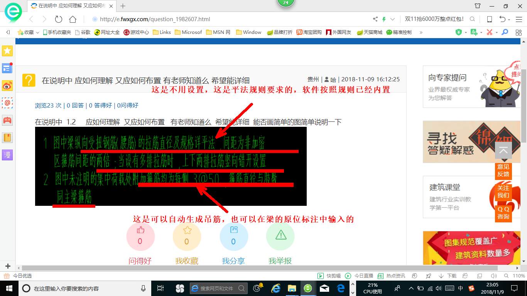The image size is (527, 296).
Task: Toggle the rocket accelerator icon in status bar
Action: click(x=428, y=276)
